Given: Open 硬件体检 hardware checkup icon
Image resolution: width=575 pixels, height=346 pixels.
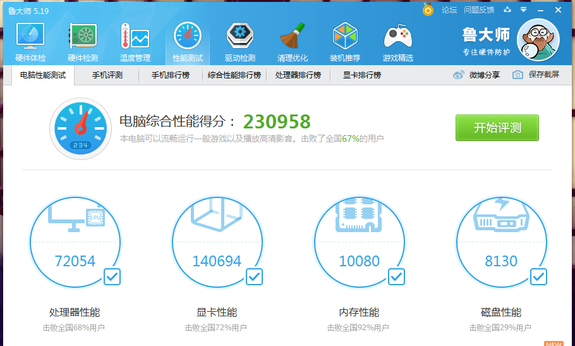Looking at the screenshot, I should (x=30, y=36).
